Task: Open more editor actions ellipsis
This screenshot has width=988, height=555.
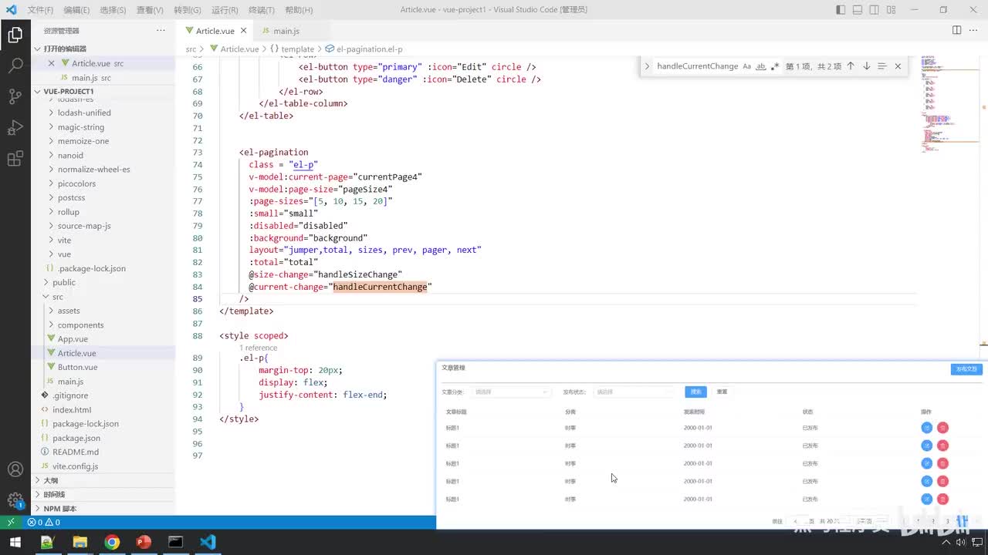Action: (974, 30)
